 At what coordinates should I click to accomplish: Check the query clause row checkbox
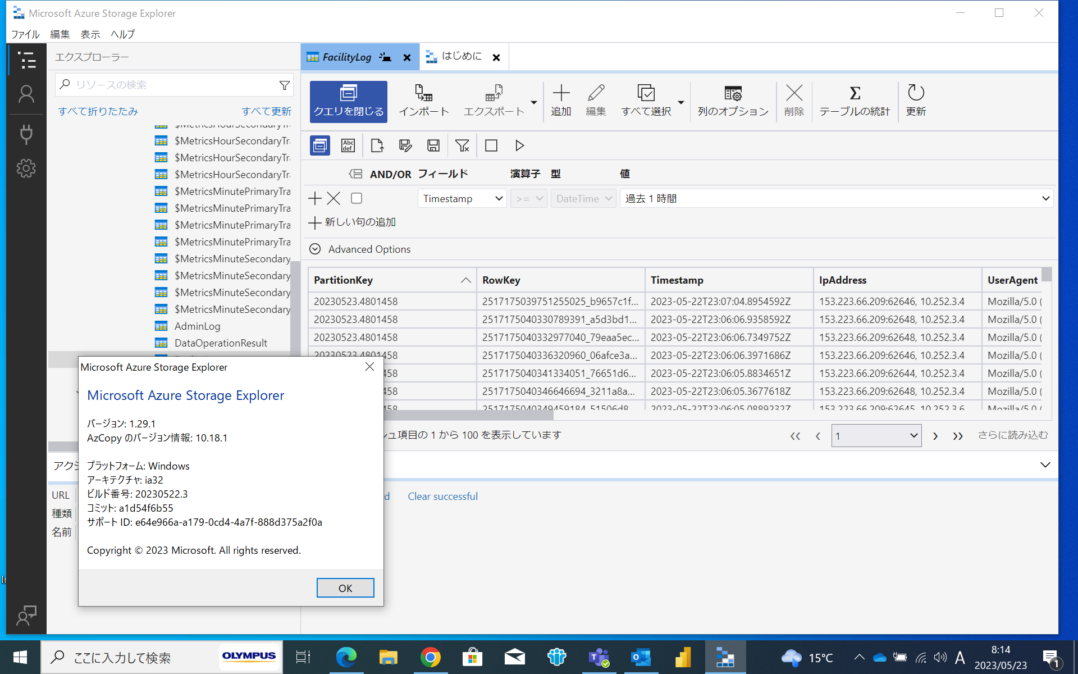coord(356,198)
